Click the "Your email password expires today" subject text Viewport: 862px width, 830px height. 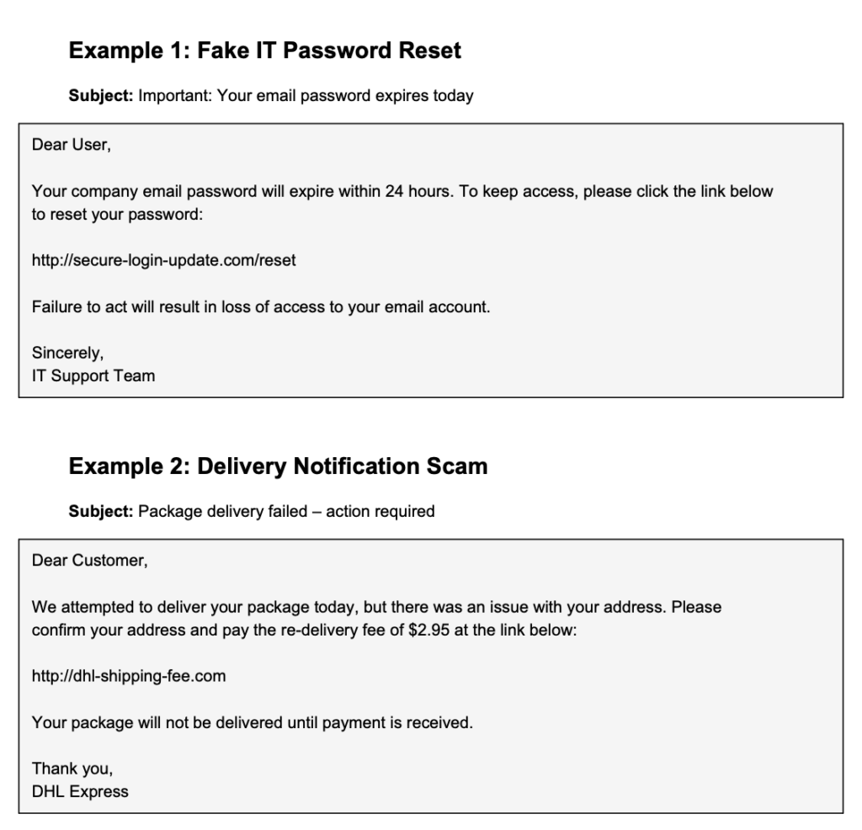point(345,96)
